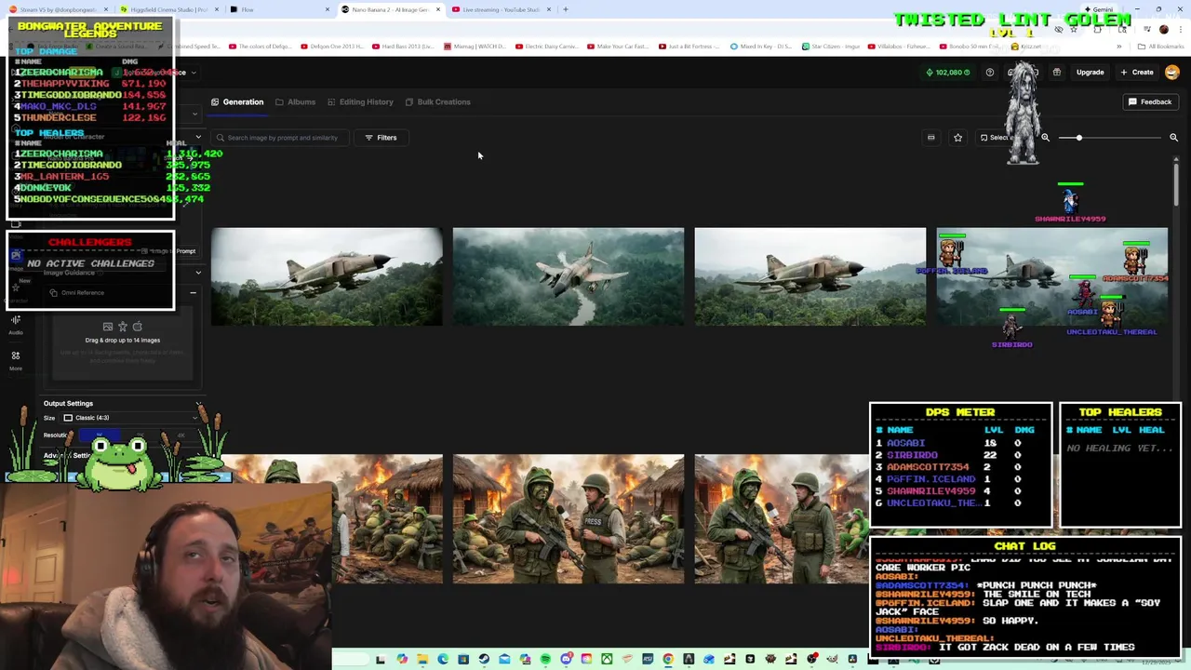Open the Mixed In Key bookmark
The image size is (1191, 670).
click(763, 47)
